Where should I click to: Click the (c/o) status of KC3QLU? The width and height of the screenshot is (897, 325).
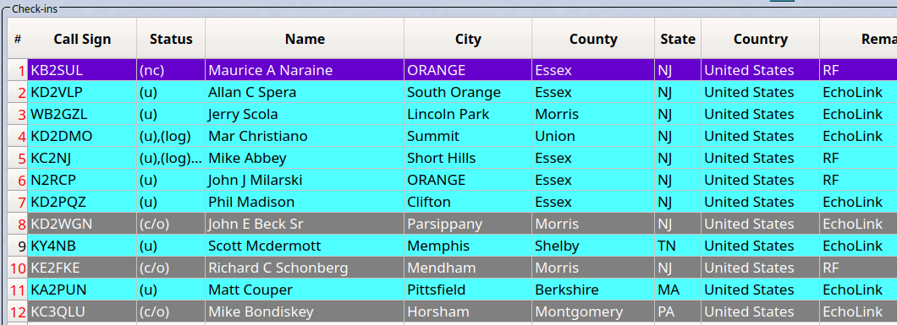(171, 311)
